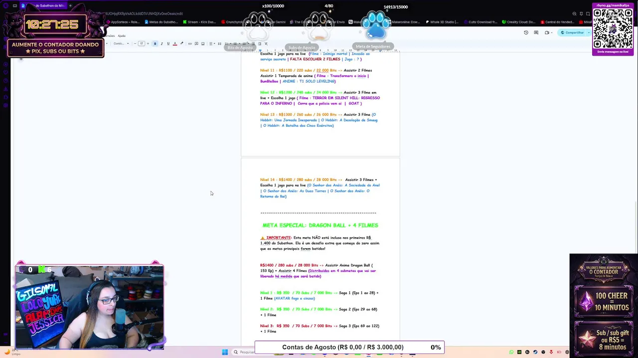Open the weather widget on the taskbar

point(11,352)
